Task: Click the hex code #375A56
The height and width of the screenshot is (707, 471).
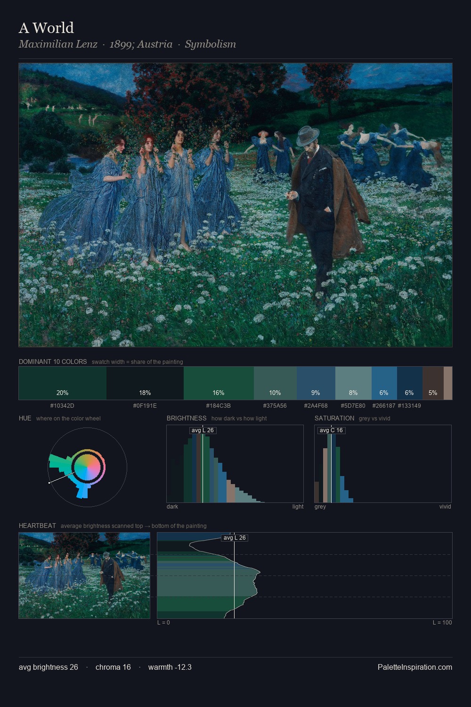Action: click(275, 405)
